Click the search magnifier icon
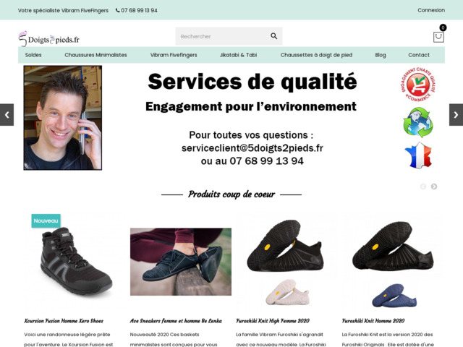463x347 pixels. pyautogui.click(x=273, y=36)
